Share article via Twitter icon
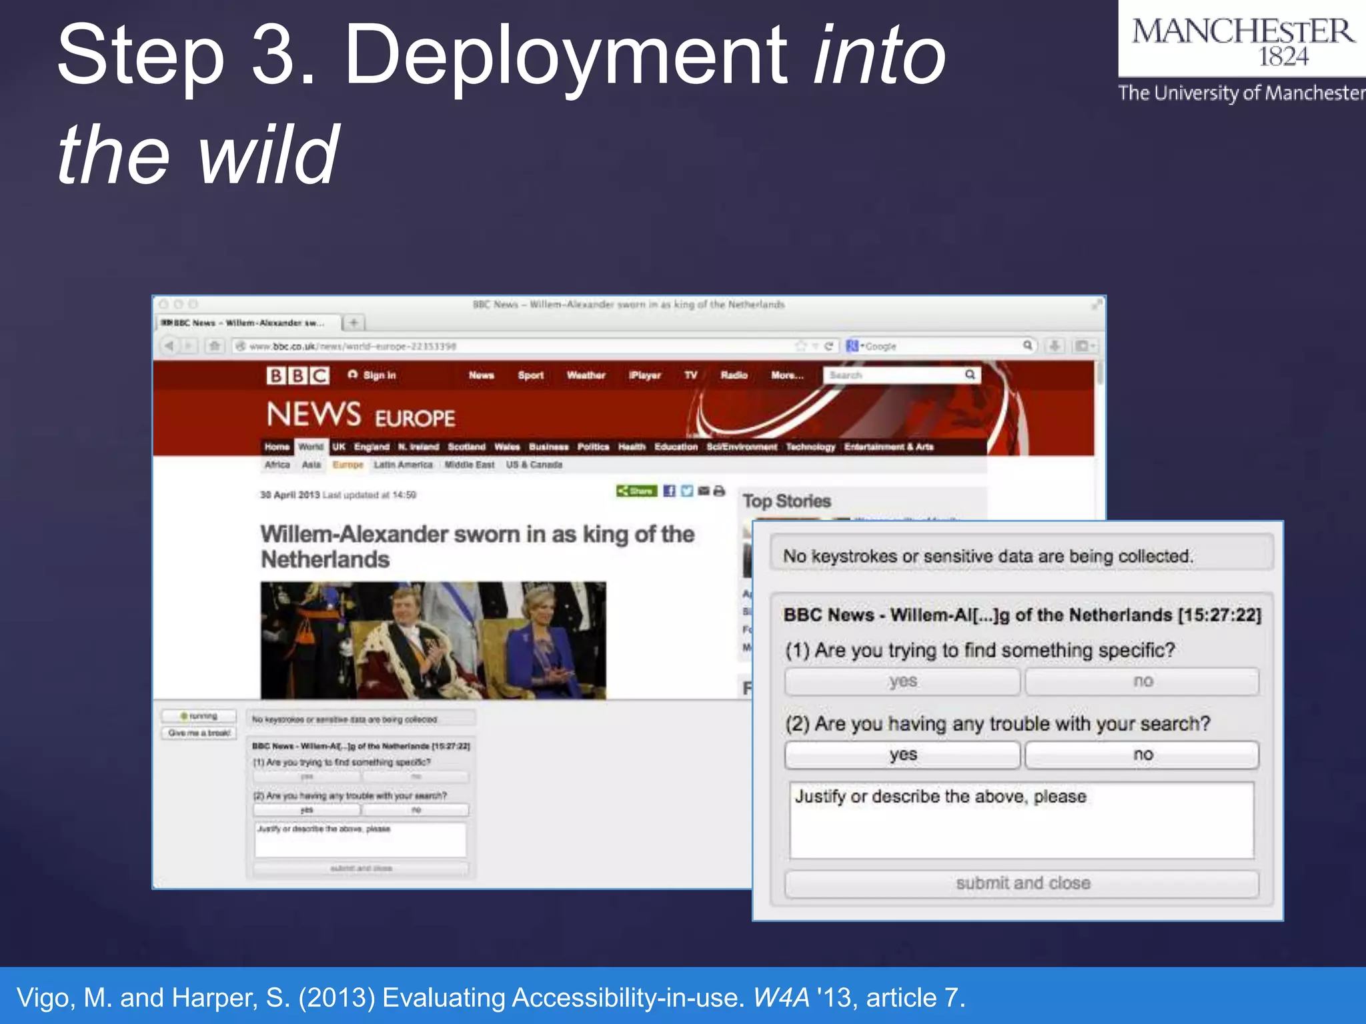Screen dimensions: 1366x1024 click(x=686, y=491)
